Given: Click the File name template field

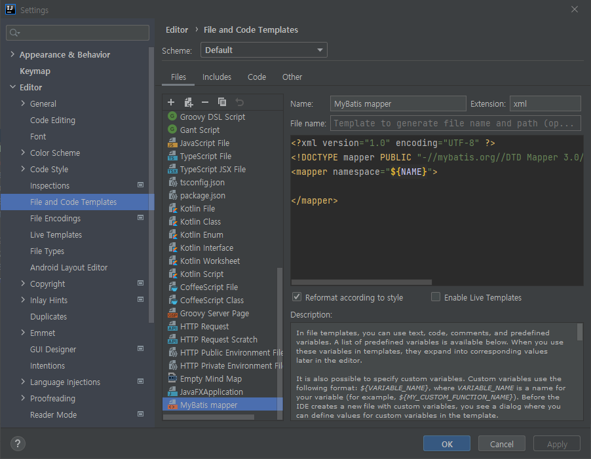Looking at the screenshot, I should [x=455, y=123].
